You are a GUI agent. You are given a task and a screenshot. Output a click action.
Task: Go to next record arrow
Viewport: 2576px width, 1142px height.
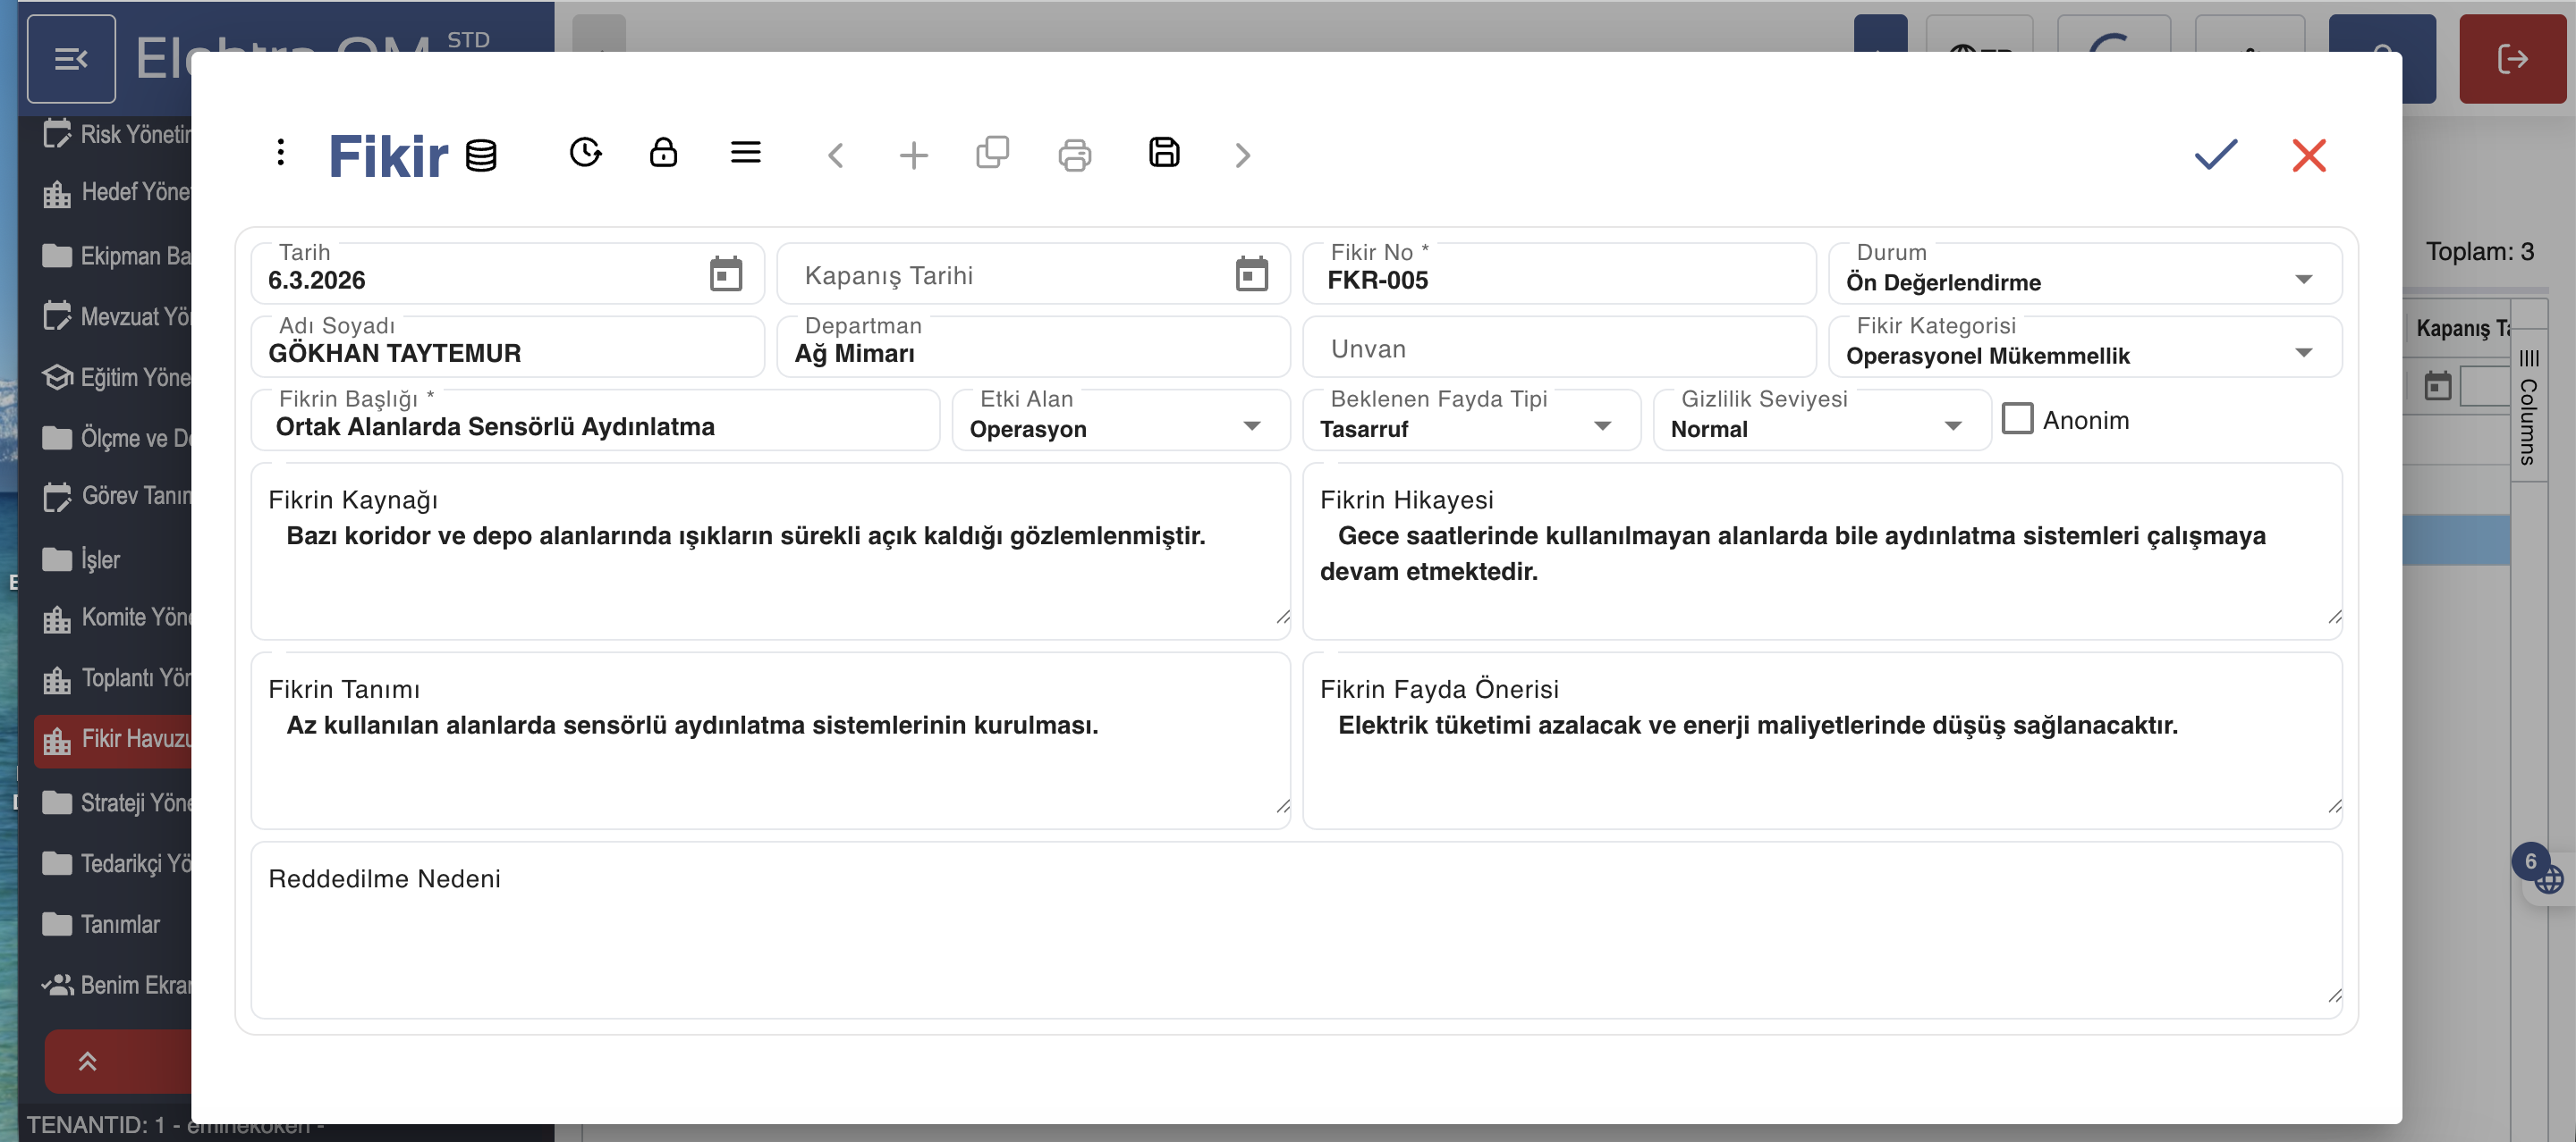click(1242, 155)
